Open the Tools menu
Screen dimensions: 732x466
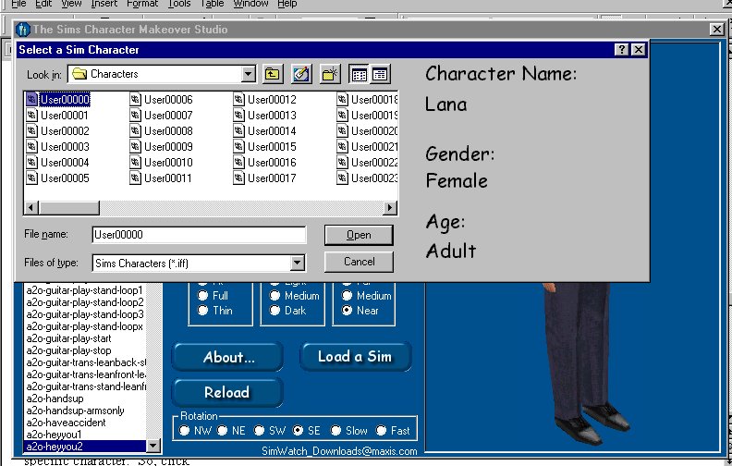(x=179, y=4)
